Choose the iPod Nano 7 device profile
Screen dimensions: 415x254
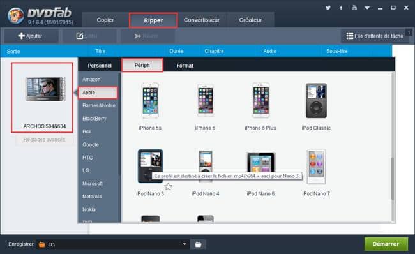(x=316, y=172)
